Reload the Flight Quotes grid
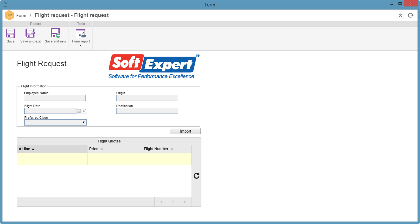 pos(196,176)
